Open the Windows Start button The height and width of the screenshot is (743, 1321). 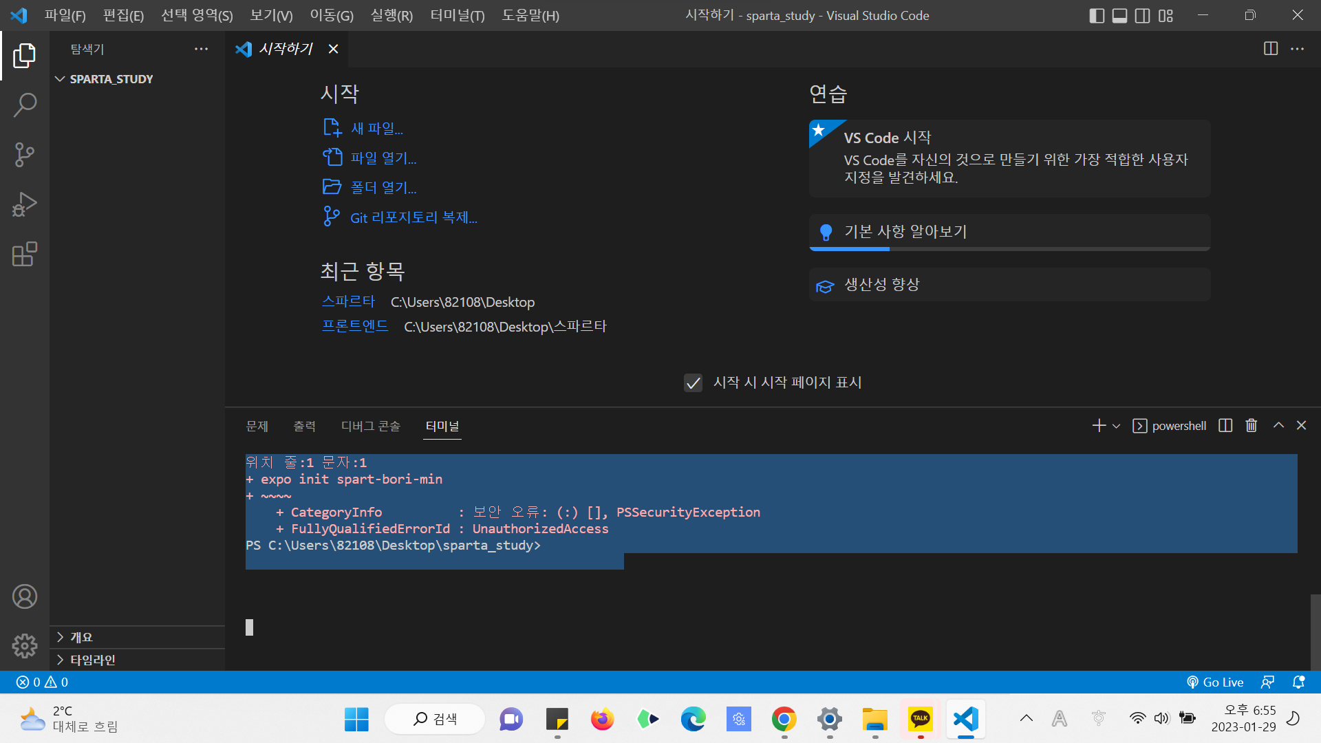[x=356, y=719]
